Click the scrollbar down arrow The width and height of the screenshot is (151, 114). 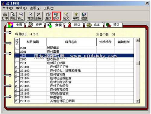[138, 101]
